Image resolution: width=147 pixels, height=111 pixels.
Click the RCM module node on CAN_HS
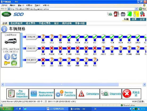click(121, 37)
